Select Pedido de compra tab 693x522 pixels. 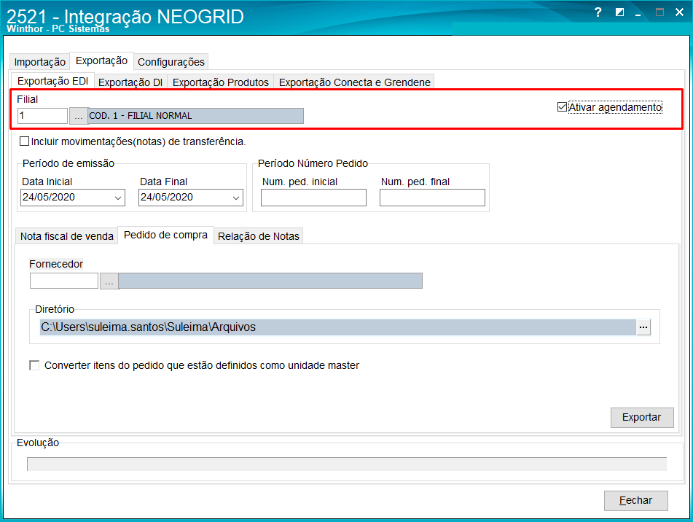[165, 235]
